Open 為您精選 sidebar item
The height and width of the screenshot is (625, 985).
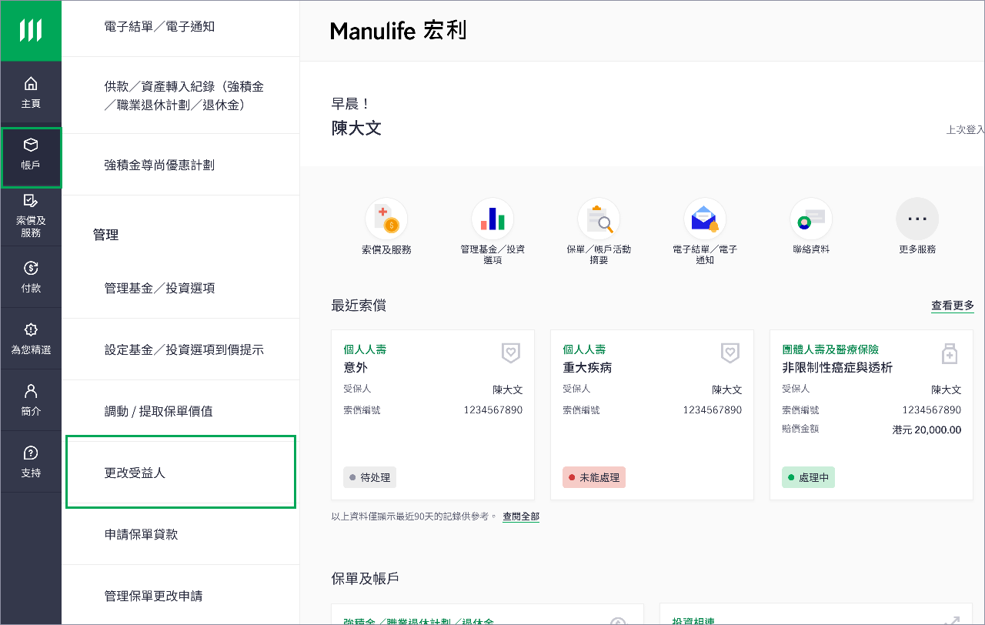tap(31, 339)
